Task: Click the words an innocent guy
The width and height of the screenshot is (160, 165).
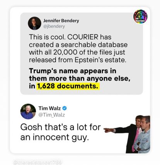Action: coord(54,137)
